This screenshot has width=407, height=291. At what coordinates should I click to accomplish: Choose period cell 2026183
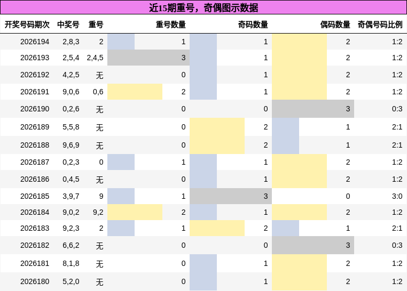(x=35, y=228)
